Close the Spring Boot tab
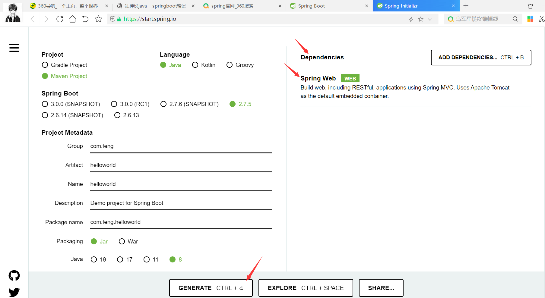The image size is (545, 298). click(x=366, y=6)
